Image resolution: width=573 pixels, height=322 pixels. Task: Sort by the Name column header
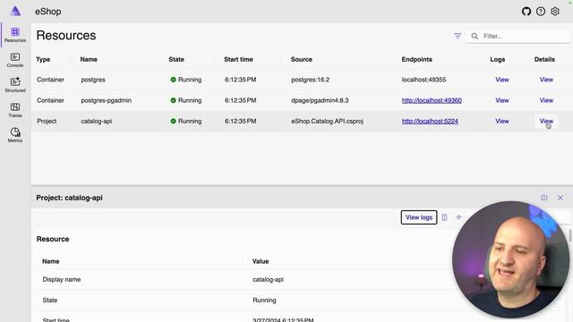click(x=89, y=60)
